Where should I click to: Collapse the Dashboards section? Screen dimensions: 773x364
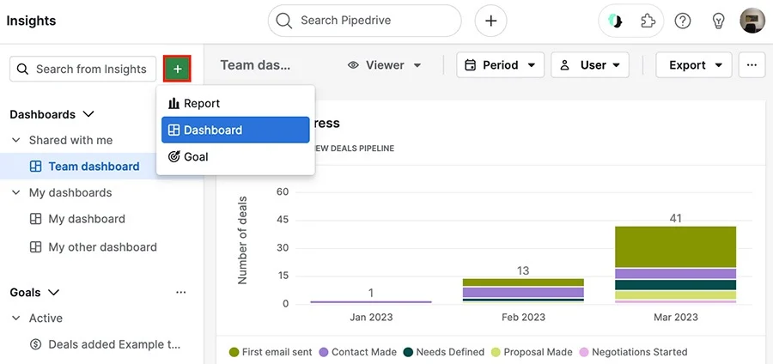click(88, 114)
